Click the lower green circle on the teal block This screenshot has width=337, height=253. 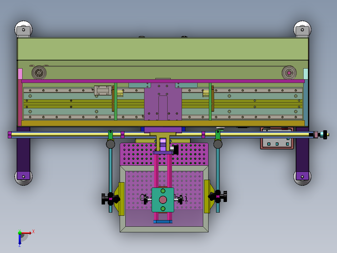pos(163,209)
